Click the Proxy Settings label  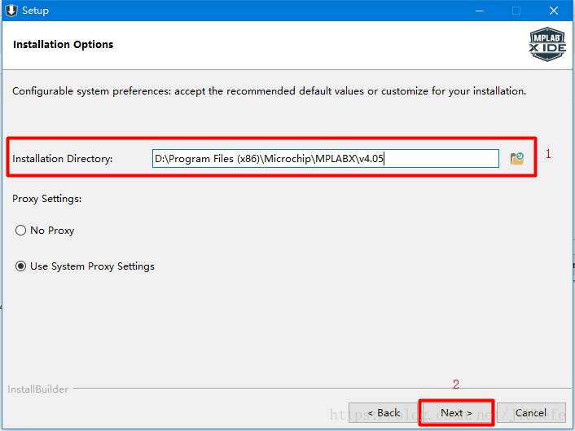tap(47, 199)
